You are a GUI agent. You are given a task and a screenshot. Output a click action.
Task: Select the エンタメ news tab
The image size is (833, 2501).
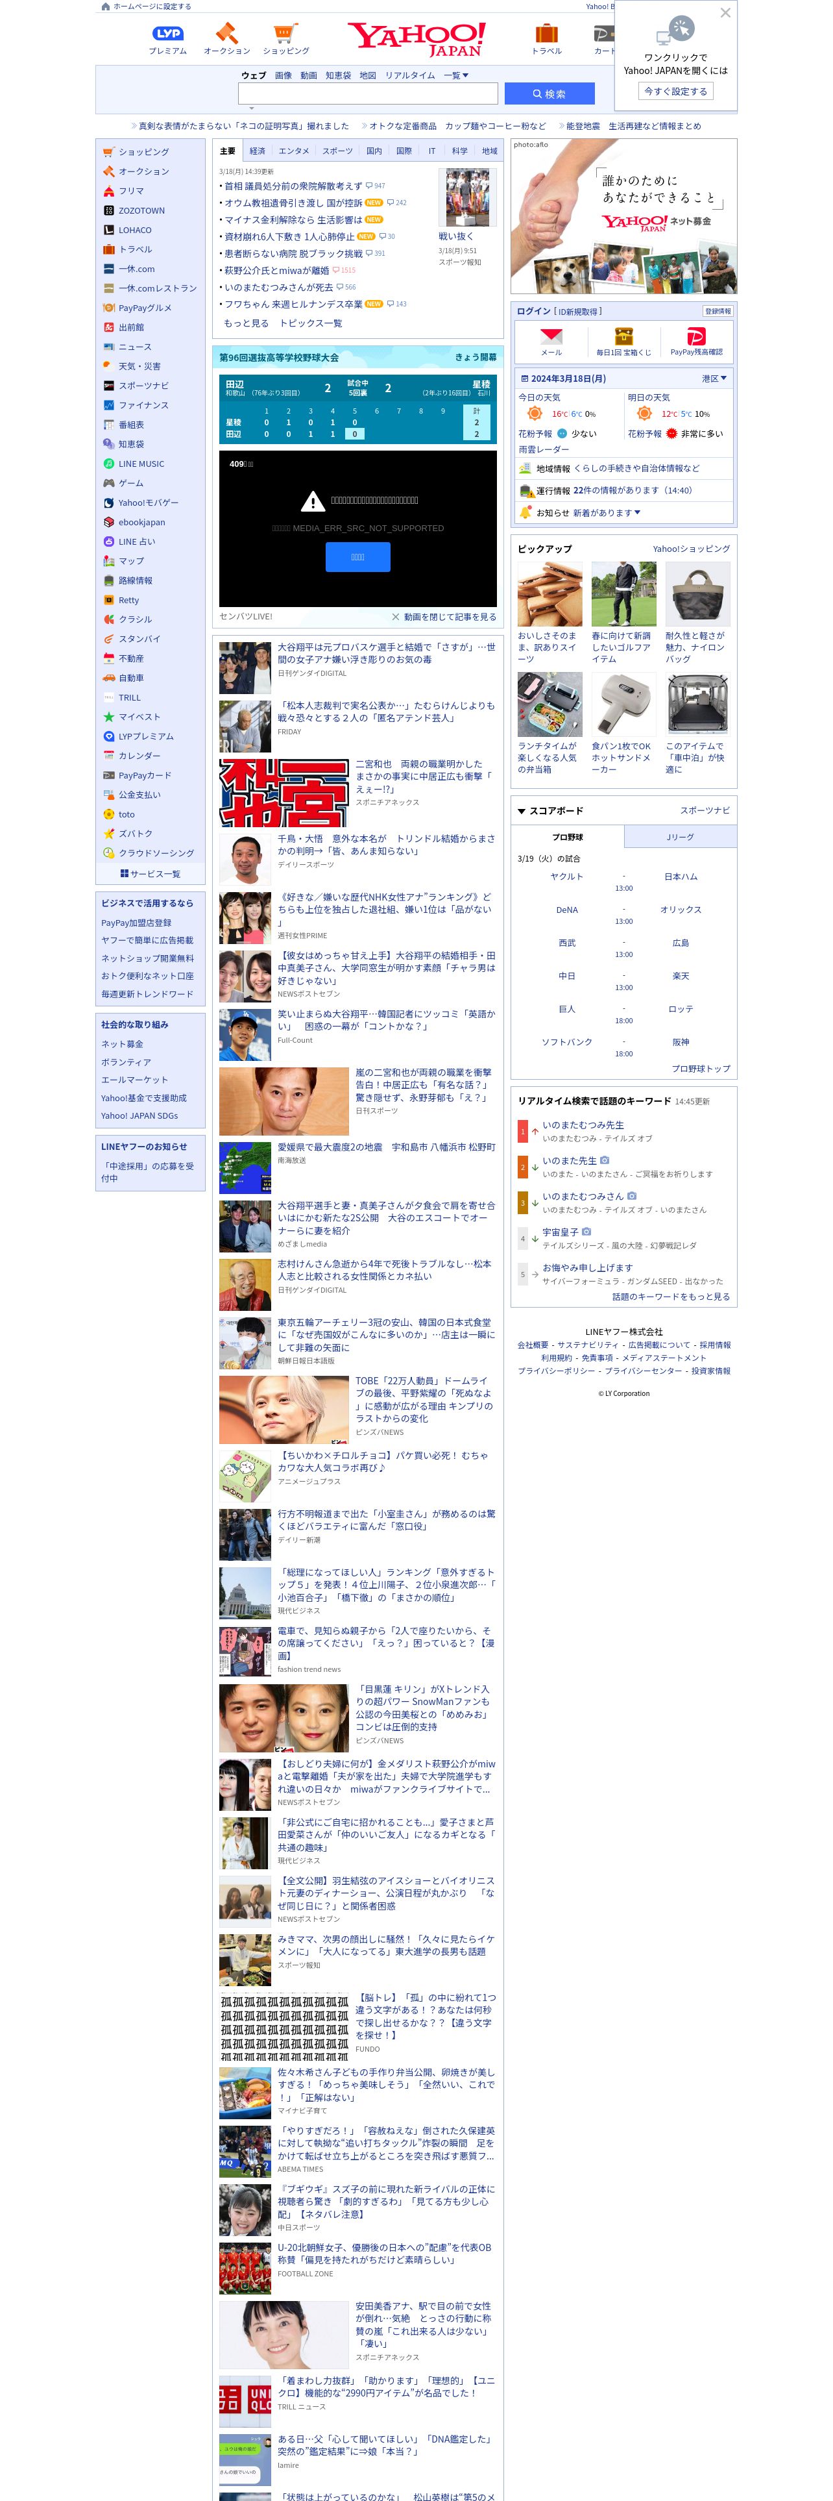(294, 151)
